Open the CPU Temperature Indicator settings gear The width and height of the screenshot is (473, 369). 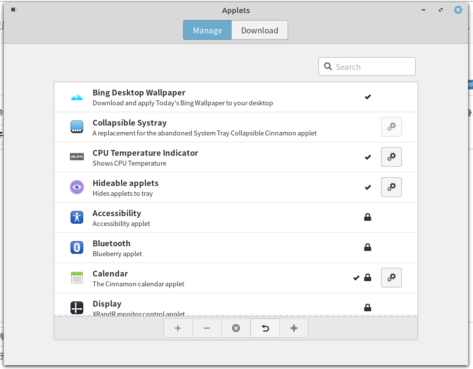tap(391, 157)
